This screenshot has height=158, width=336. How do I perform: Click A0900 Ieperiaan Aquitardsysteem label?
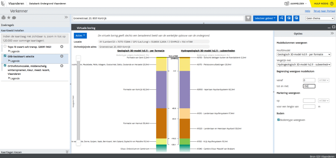tap(216, 90)
